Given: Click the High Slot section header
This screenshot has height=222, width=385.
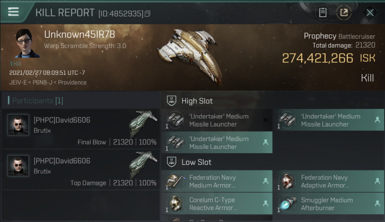Looking at the screenshot, I should coord(197,101).
